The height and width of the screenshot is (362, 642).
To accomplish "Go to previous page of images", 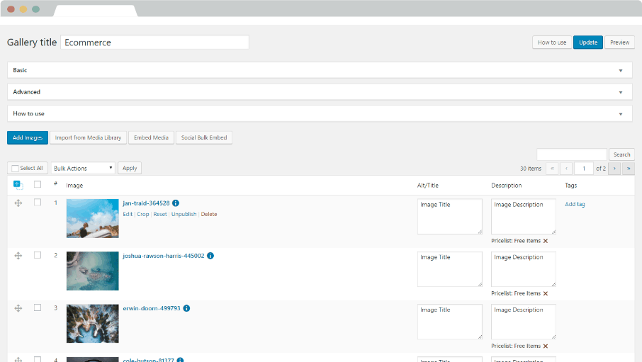I will click(566, 169).
